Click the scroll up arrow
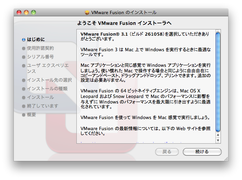This screenshot has height=180, width=242. click(x=218, y=135)
